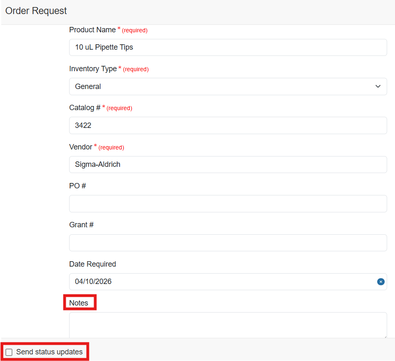Click the chevron arrow in Inventory Type
Viewport: 395px width, 361px height.
tap(378, 87)
